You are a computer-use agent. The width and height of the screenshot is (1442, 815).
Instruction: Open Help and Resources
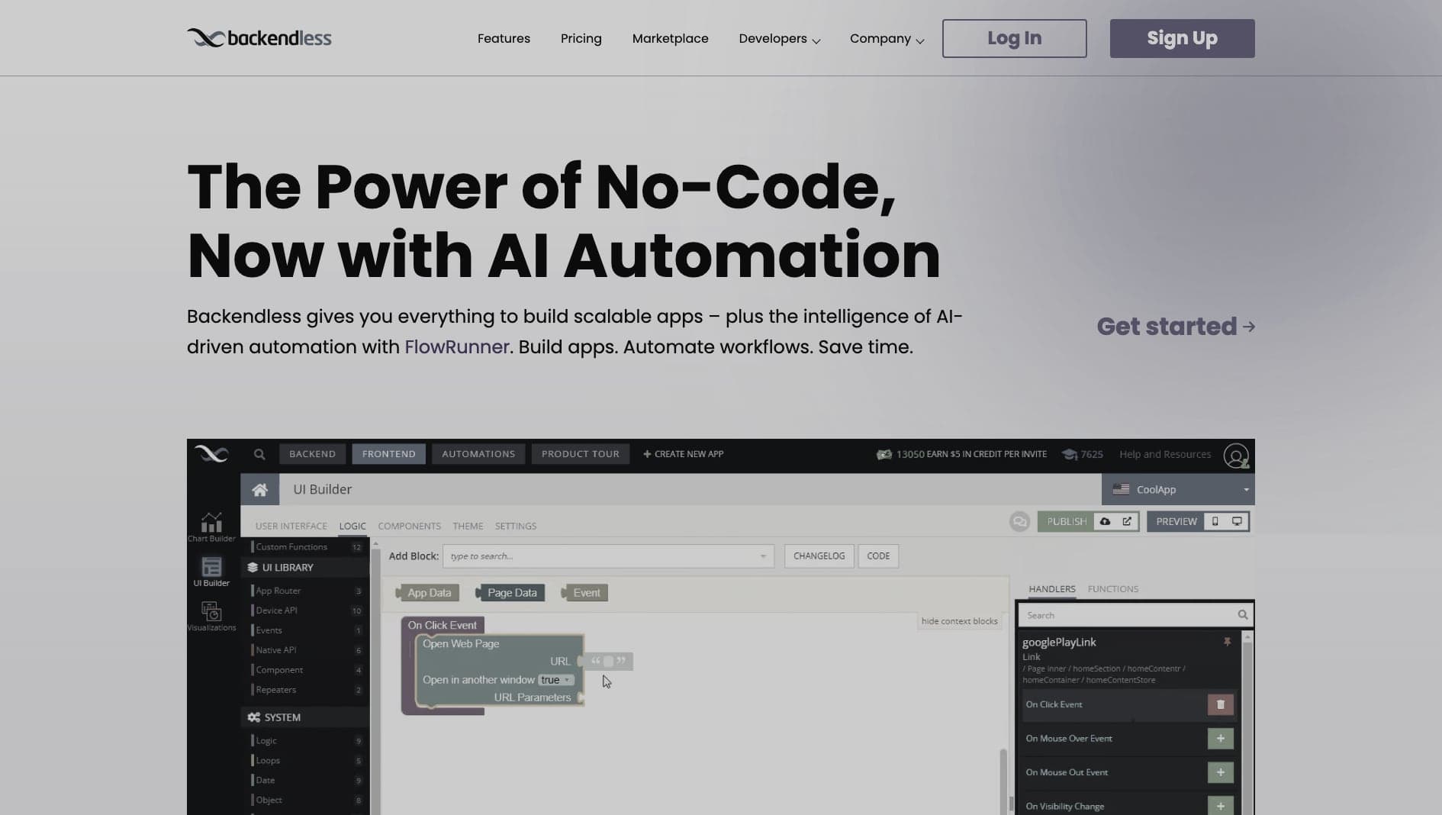tap(1165, 454)
